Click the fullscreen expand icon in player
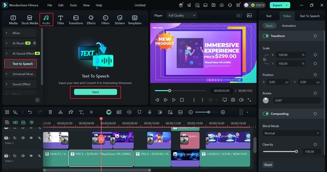Viewport: 327px width, 172px height. pyautogui.click(x=249, y=100)
